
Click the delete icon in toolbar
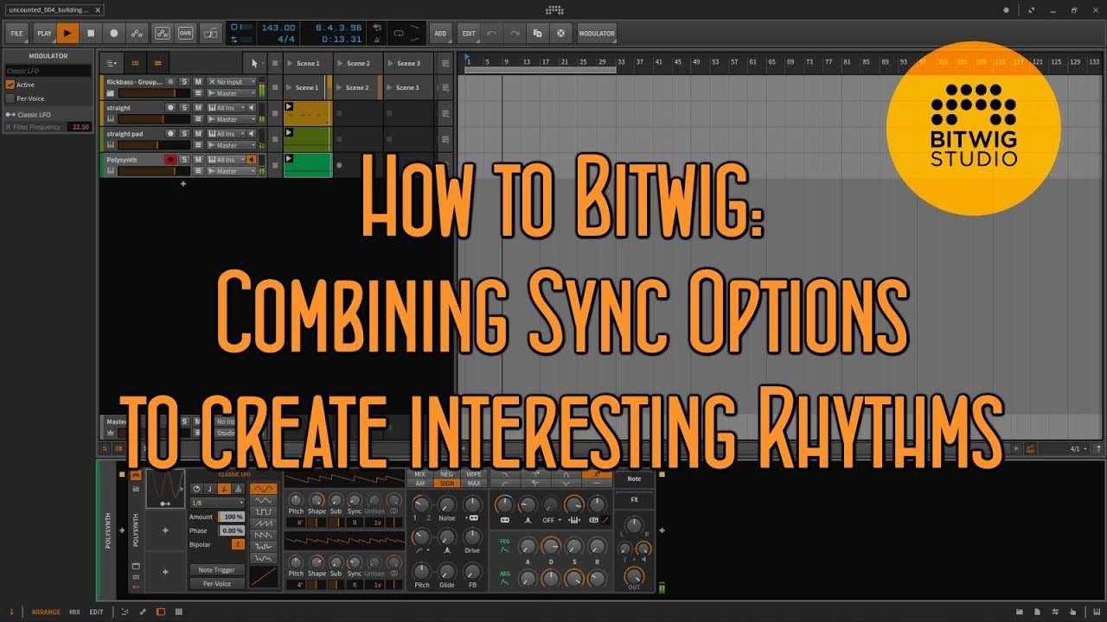[560, 33]
